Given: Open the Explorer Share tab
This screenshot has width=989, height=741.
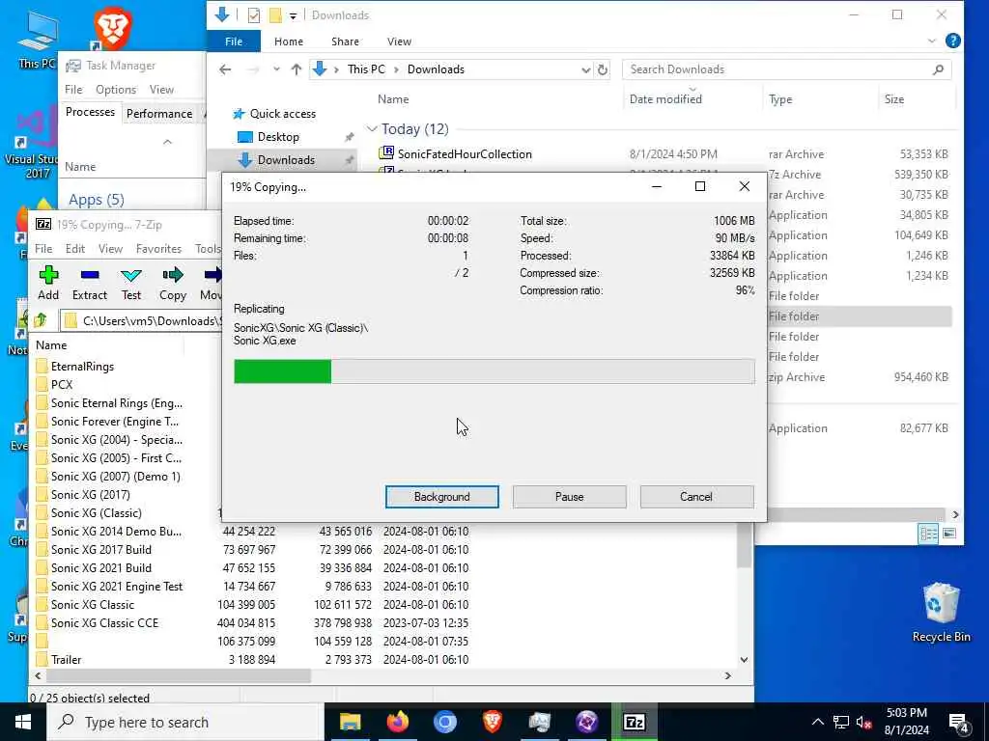Looking at the screenshot, I should [x=345, y=41].
